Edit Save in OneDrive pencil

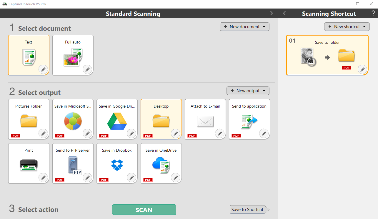[x=176, y=178]
